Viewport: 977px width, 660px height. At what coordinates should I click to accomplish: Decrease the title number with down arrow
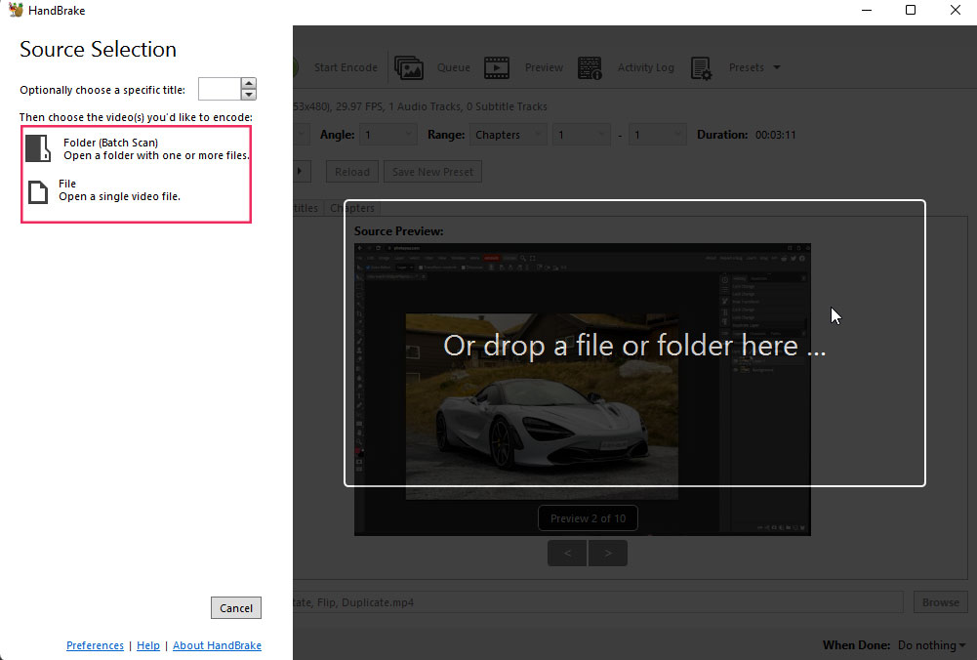point(249,95)
